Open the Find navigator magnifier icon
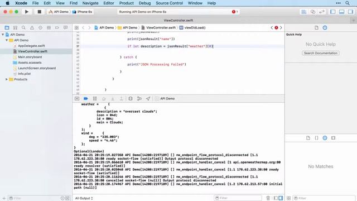The height and width of the screenshot is (201, 357). tap(23, 27)
